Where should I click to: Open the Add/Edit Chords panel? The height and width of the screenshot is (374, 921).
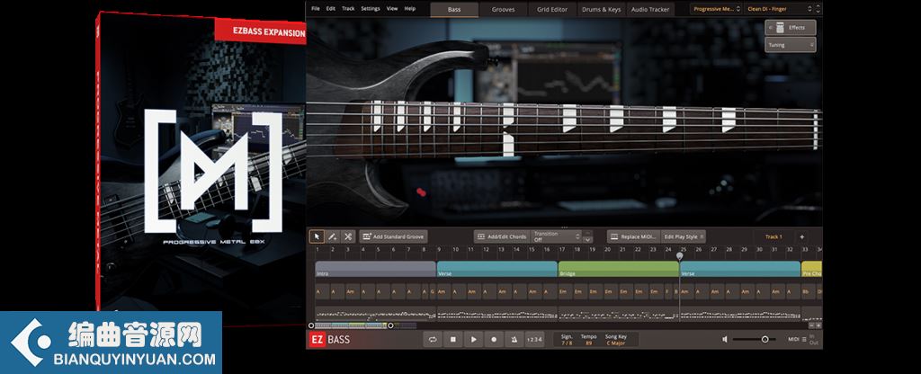502,236
